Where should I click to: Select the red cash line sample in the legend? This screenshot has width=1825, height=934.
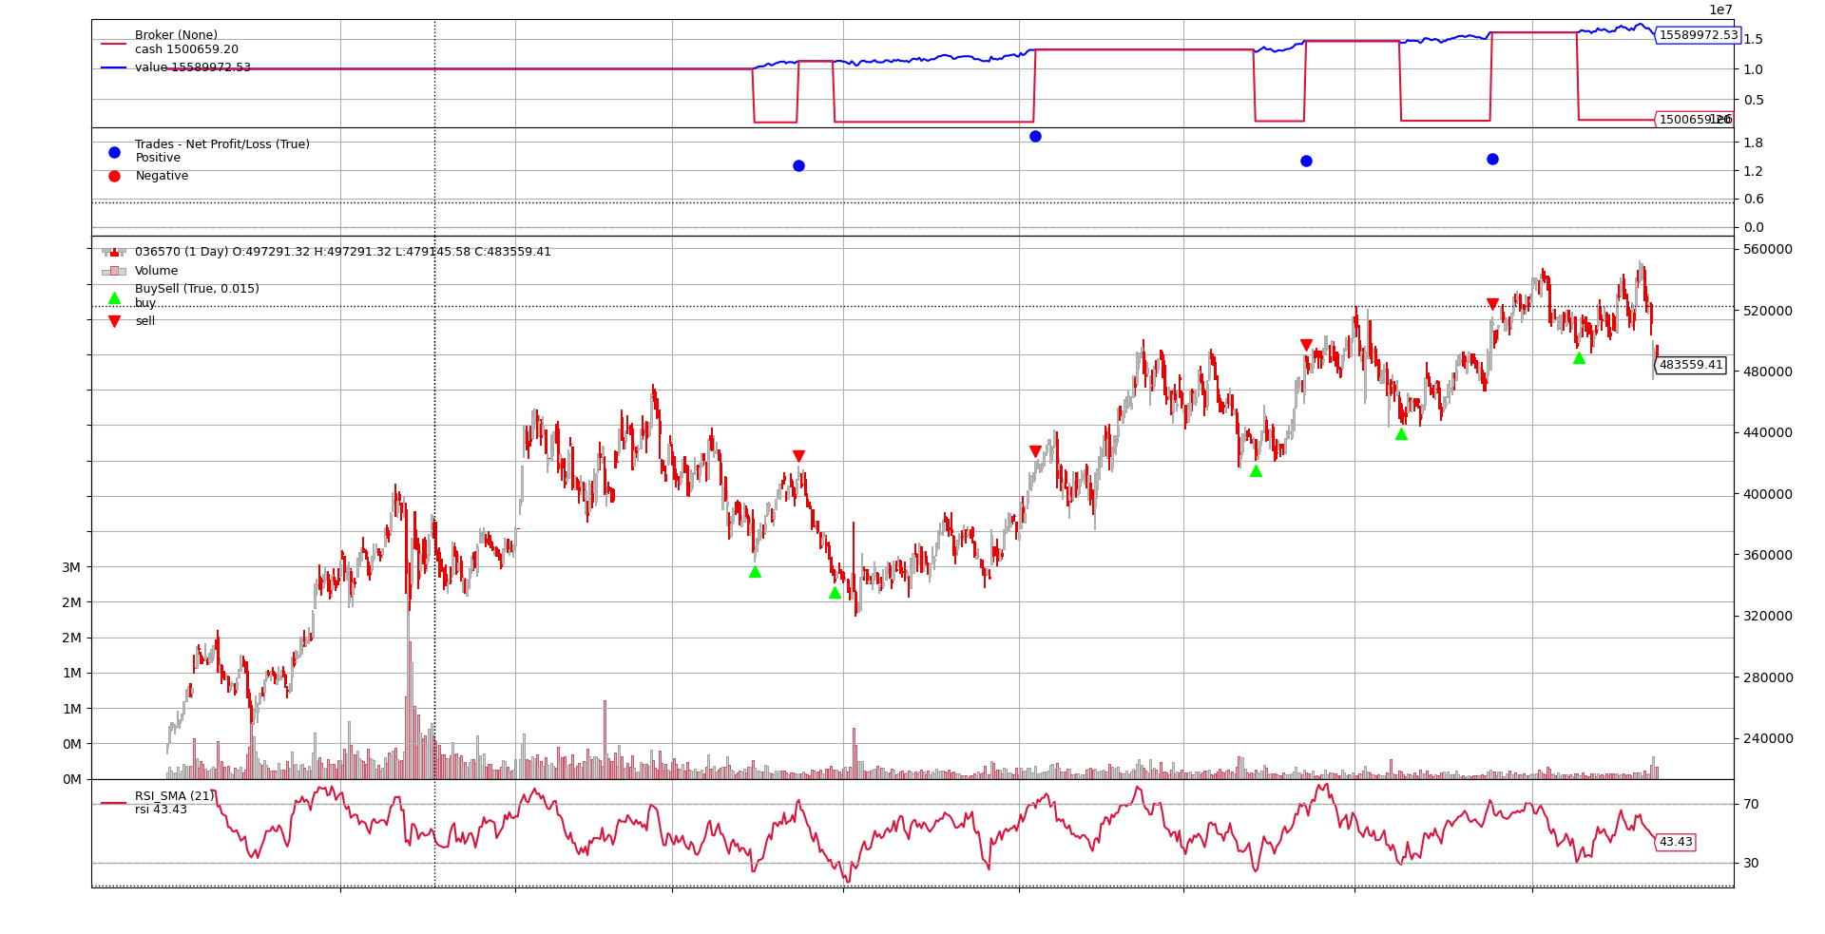click(114, 44)
